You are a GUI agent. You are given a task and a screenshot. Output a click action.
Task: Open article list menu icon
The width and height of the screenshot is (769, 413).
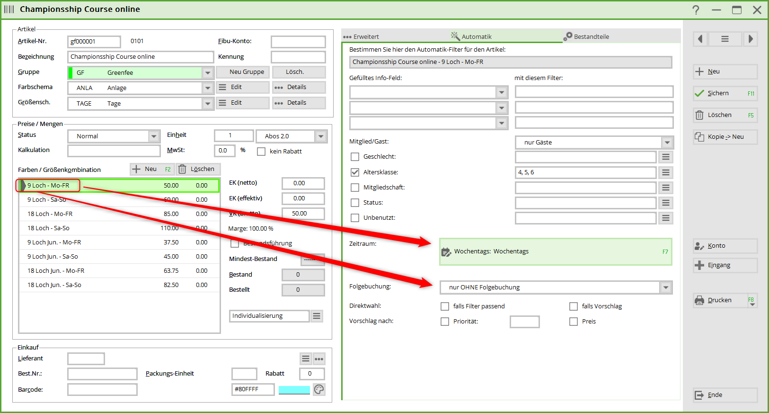click(725, 39)
